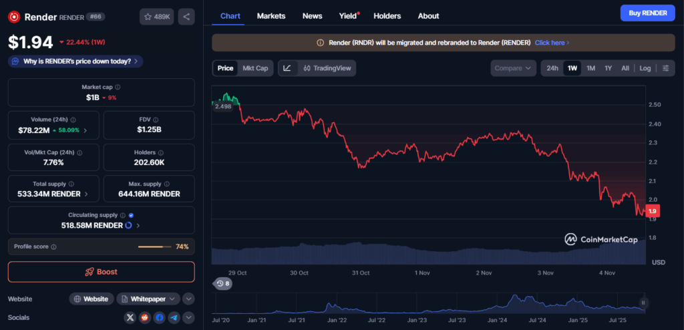Screen dimensions: 684x330
Task: Click the verified badge beside Circulating supply
Action: (x=132, y=215)
